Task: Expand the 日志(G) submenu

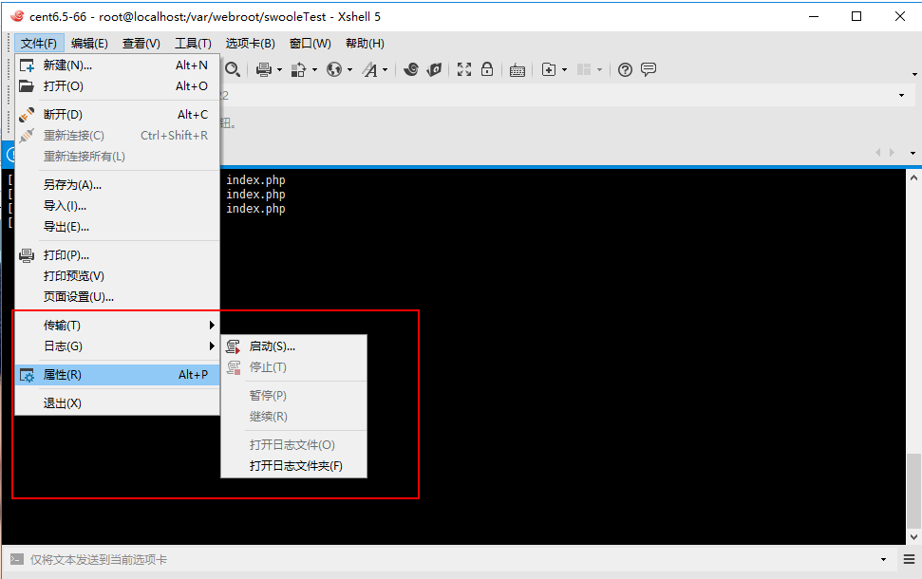Action: 117,346
